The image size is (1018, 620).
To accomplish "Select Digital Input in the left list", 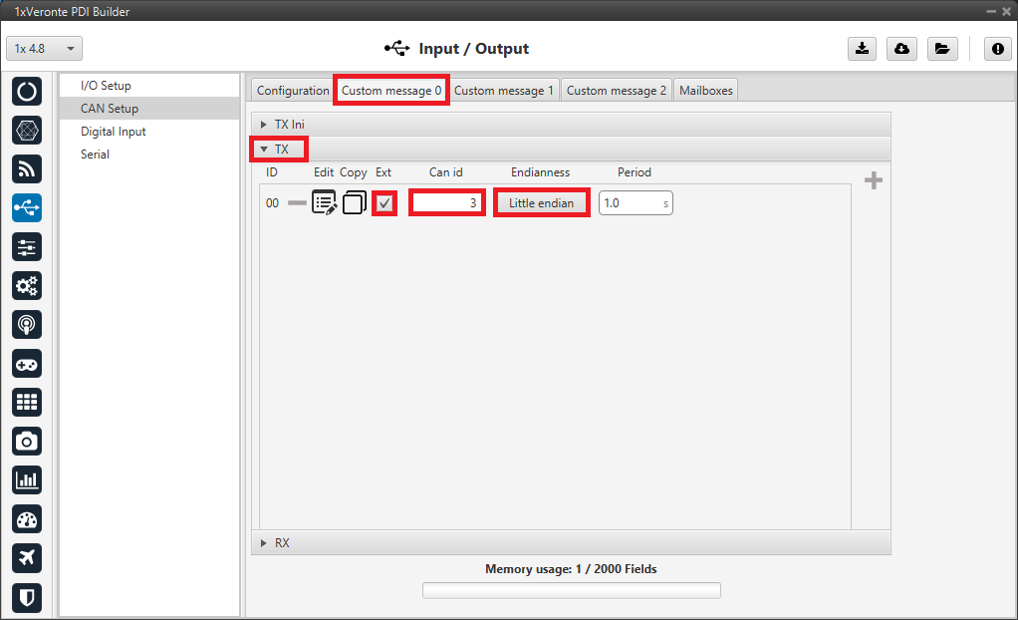I will click(114, 132).
